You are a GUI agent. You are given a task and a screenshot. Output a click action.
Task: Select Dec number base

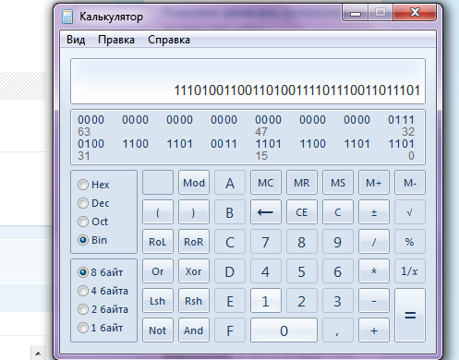[x=93, y=203]
